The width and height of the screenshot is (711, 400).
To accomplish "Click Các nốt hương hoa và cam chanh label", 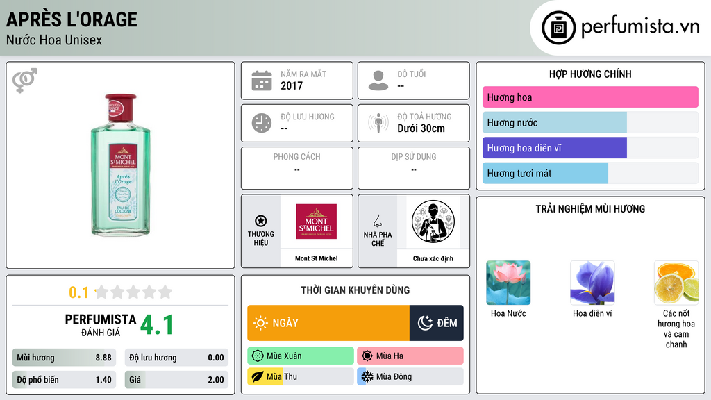I will 676,328.
